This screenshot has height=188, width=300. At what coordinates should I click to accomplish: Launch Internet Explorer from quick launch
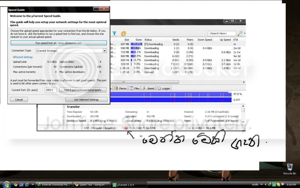[27, 185]
